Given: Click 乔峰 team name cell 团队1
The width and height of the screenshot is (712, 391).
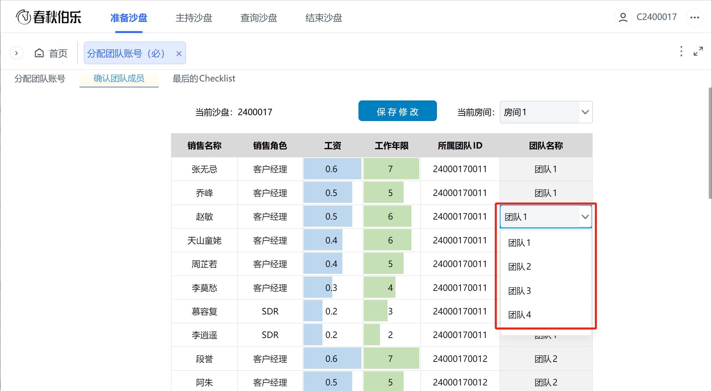Looking at the screenshot, I should click(x=546, y=193).
